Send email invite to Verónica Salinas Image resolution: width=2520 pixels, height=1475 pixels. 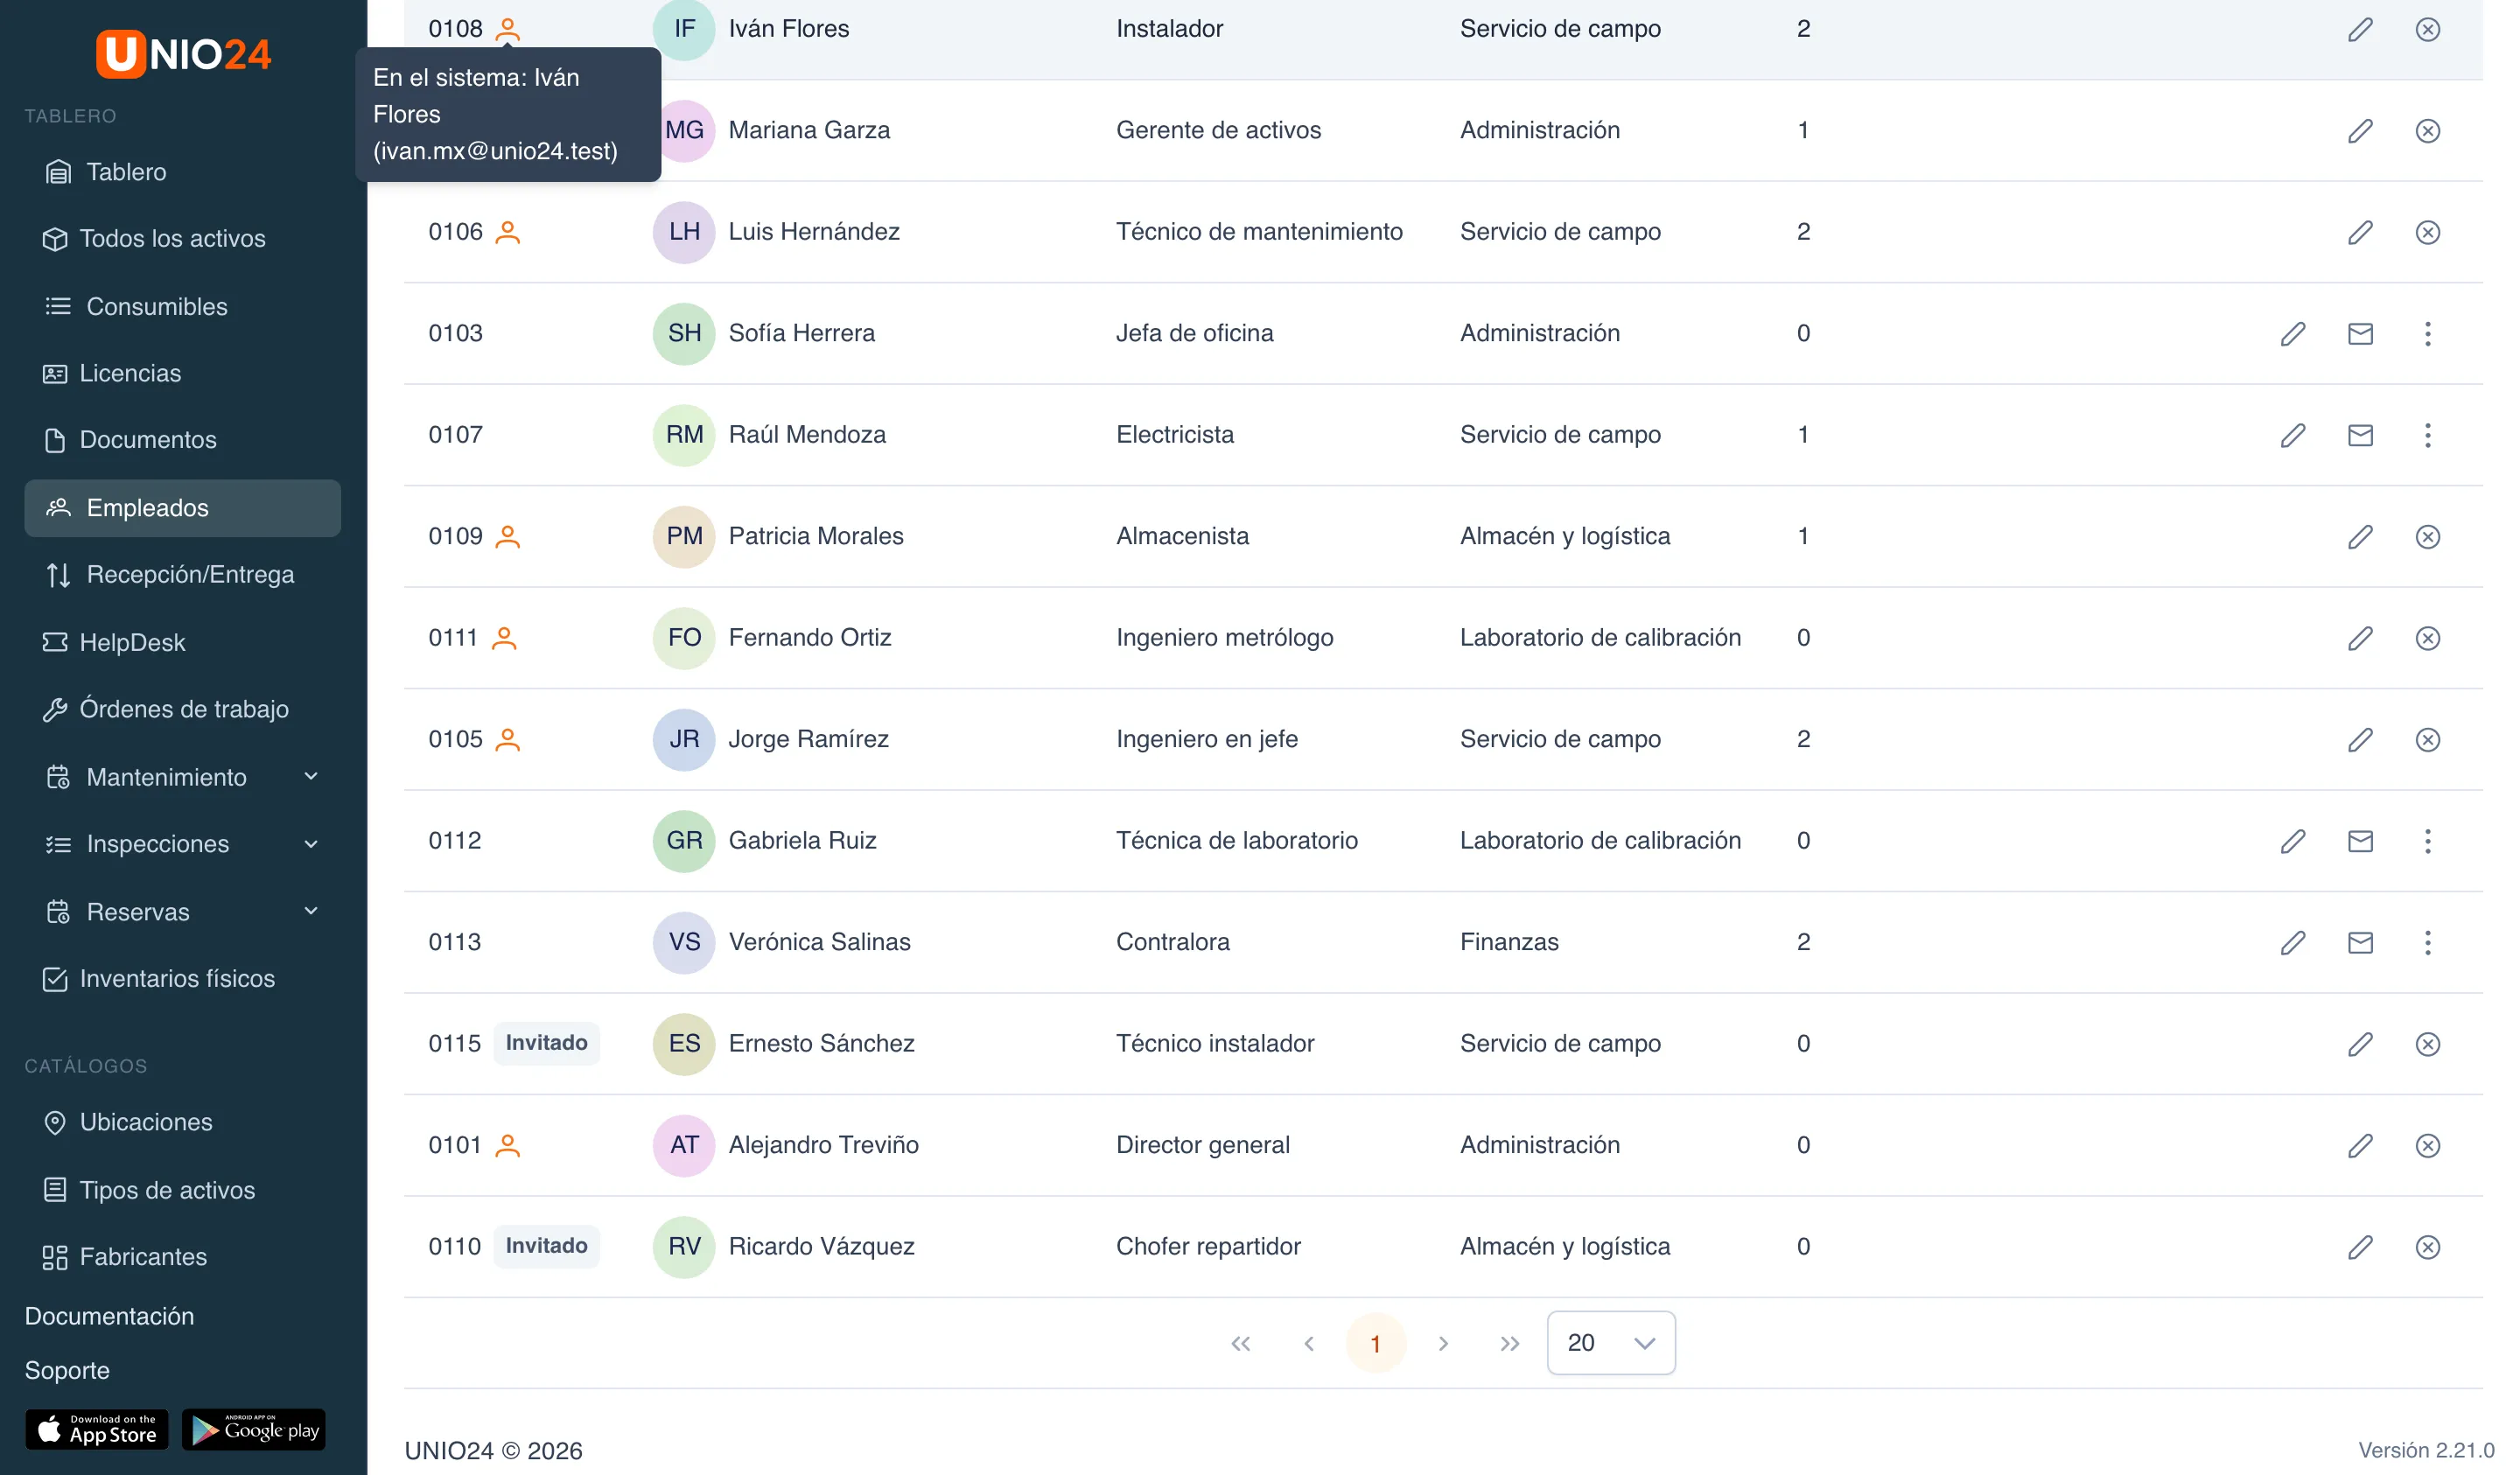coord(2360,942)
